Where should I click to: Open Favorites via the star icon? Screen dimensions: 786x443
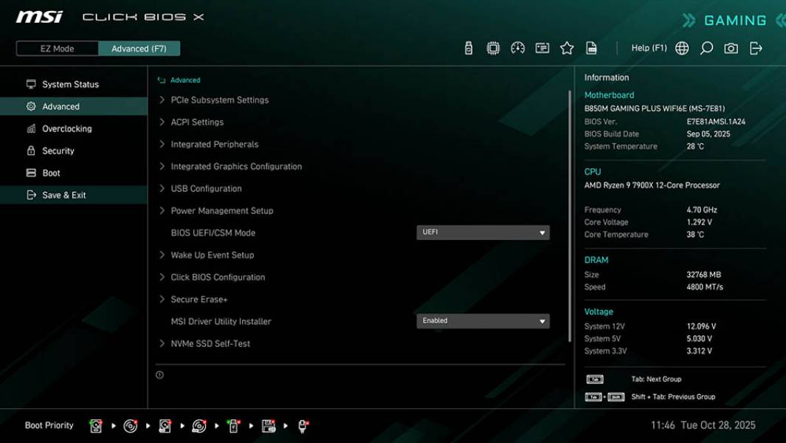(567, 47)
